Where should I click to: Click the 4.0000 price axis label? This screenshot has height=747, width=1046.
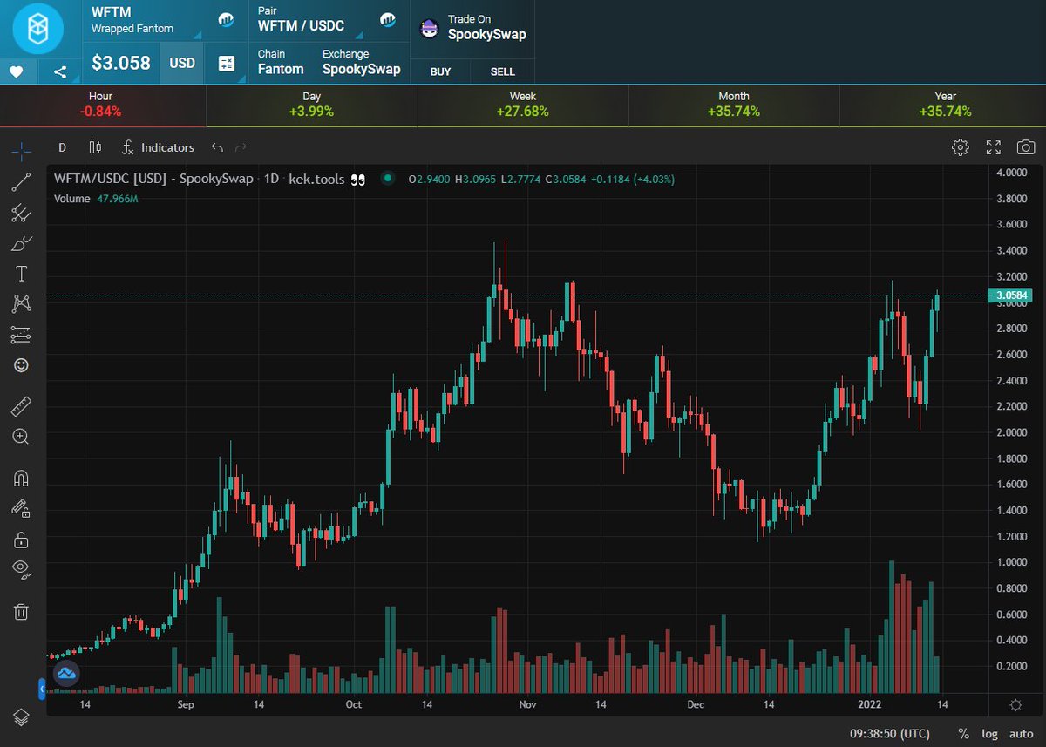tap(1011, 173)
